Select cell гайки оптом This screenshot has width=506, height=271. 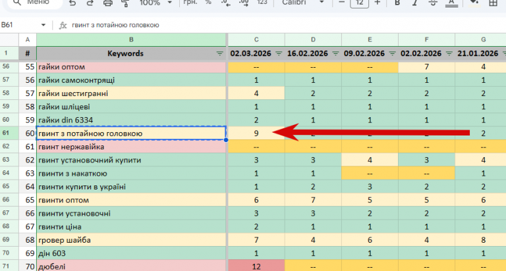tap(131, 66)
